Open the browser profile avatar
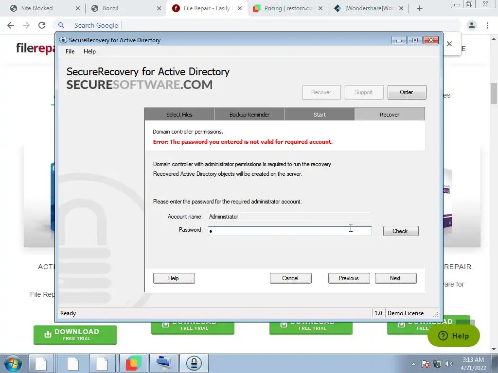Image resolution: width=498 pixels, height=373 pixels. pos(472,25)
